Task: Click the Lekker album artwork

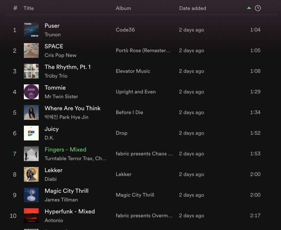Action: pos(31,175)
